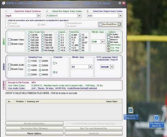Tick the Disable Audio checkbox
Viewport: 167px width, 137px height.
click(x=9, y=65)
